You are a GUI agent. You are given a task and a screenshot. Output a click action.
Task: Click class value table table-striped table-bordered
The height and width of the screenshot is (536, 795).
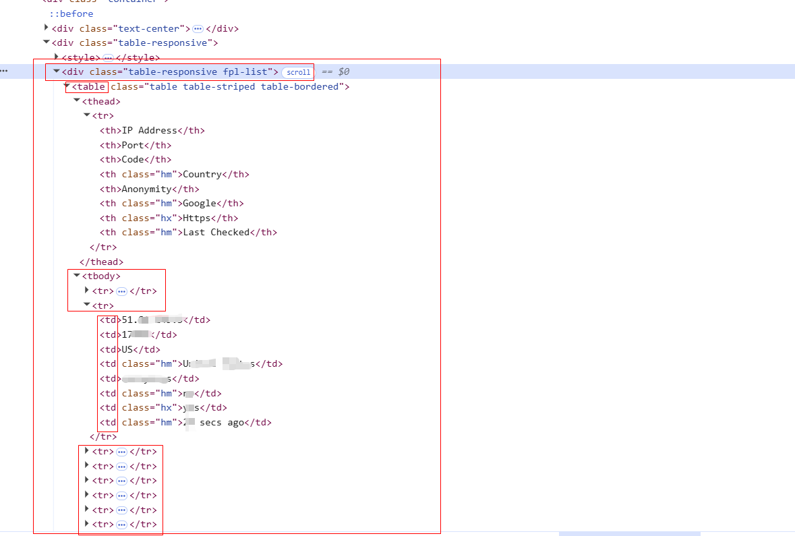(244, 86)
